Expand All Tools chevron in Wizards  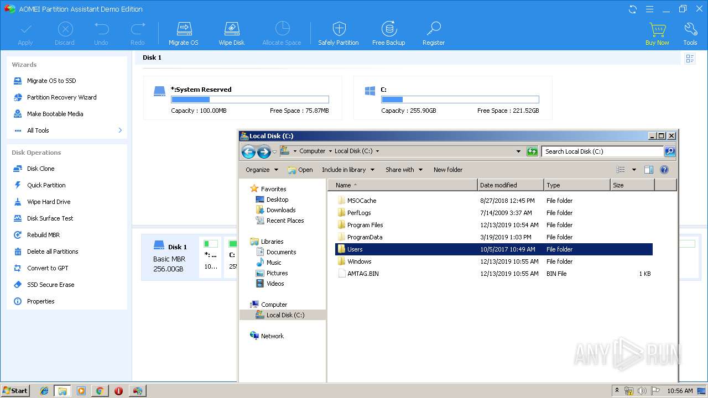tap(120, 130)
